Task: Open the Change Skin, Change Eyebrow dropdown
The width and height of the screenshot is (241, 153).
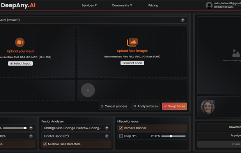Action: coord(76,128)
